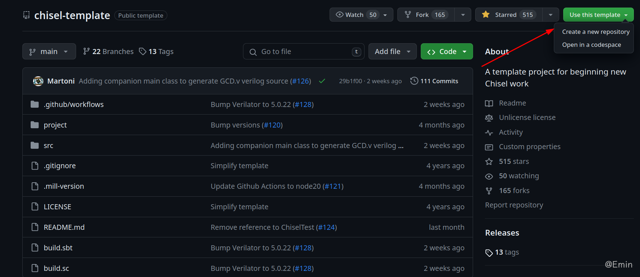Click the code brackets icon on Code button
Screen dimensions: 640x277
(x=431, y=52)
